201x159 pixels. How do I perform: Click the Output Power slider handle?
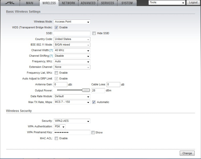86,90
